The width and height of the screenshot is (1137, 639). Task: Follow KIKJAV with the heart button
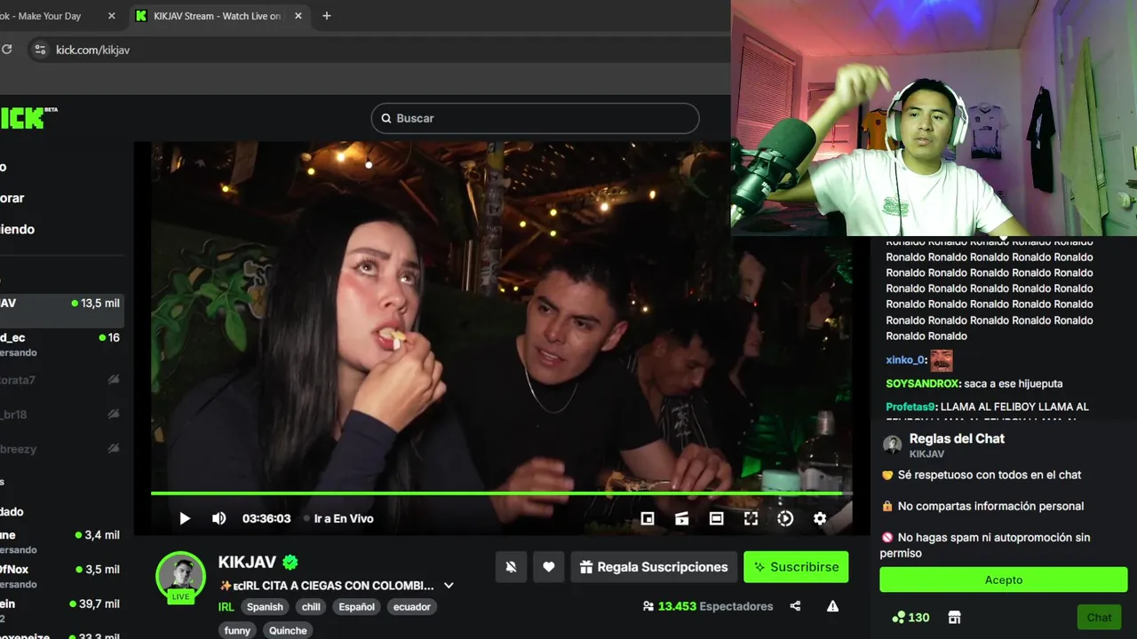click(549, 567)
